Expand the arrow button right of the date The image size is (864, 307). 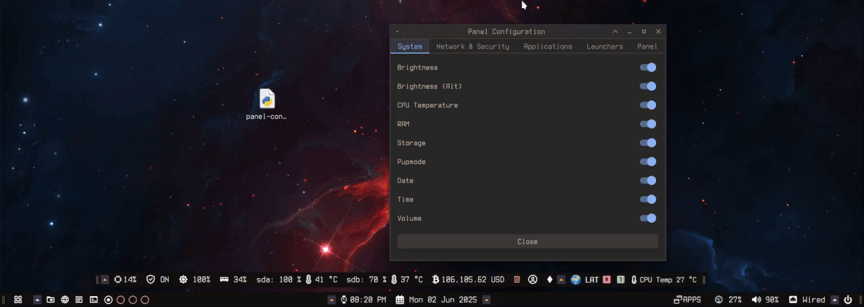[x=486, y=300]
